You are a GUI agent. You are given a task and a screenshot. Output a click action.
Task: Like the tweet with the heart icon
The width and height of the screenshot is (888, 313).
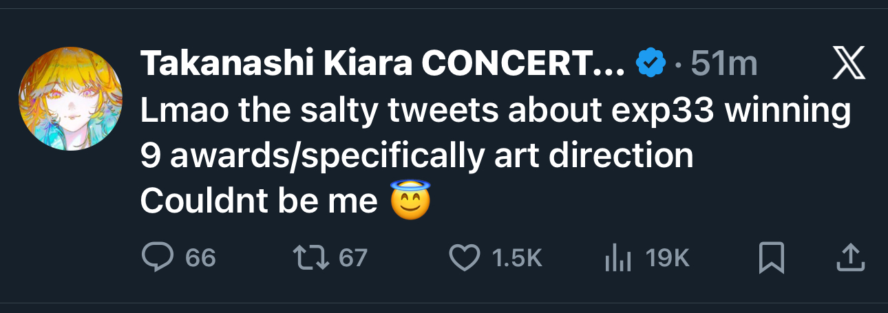pyautogui.click(x=464, y=257)
